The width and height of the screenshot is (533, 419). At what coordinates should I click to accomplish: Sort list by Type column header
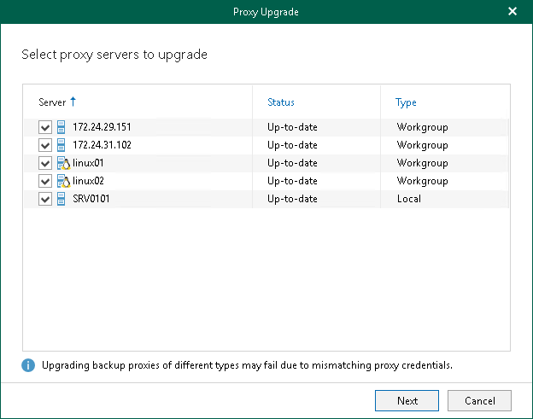coord(406,102)
